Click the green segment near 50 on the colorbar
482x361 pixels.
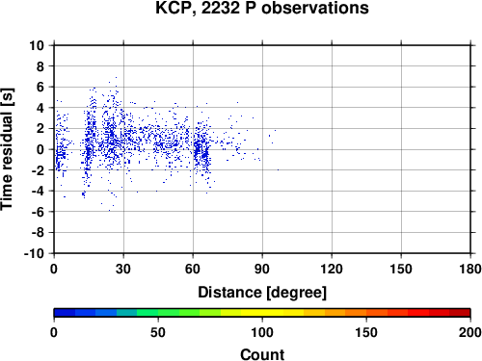tap(158, 313)
